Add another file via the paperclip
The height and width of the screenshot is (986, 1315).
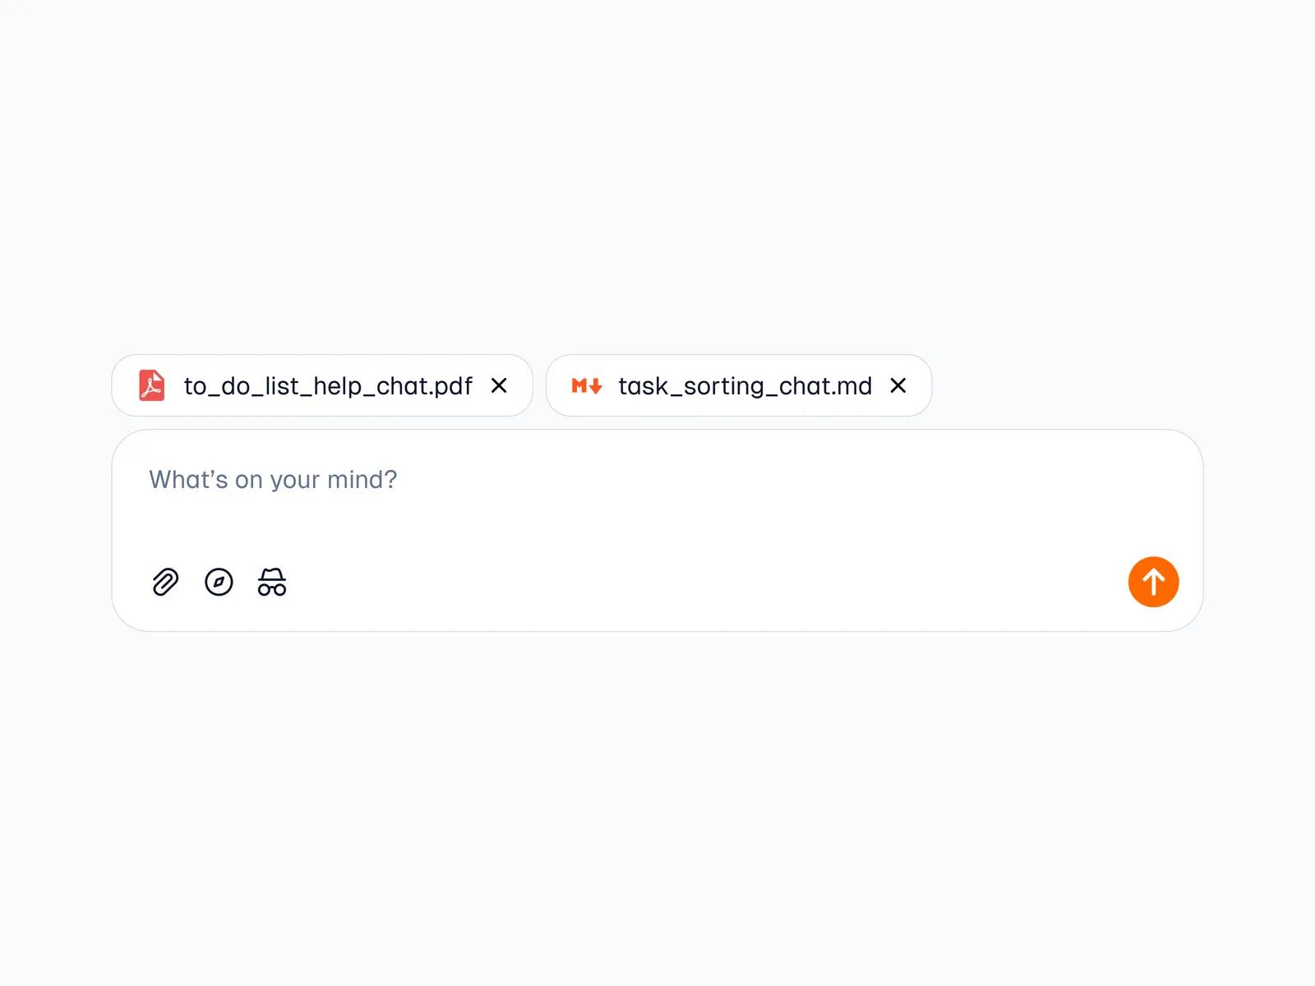point(165,582)
